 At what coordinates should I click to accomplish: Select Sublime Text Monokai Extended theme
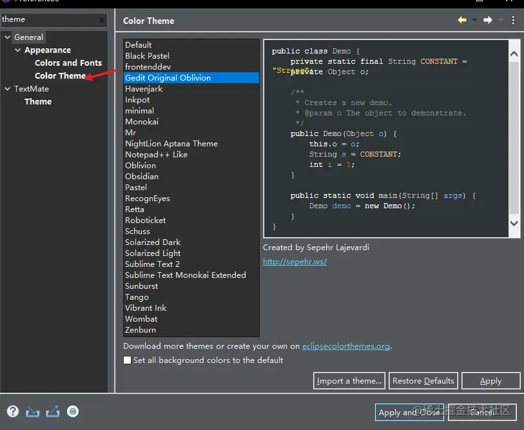click(x=191, y=275)
